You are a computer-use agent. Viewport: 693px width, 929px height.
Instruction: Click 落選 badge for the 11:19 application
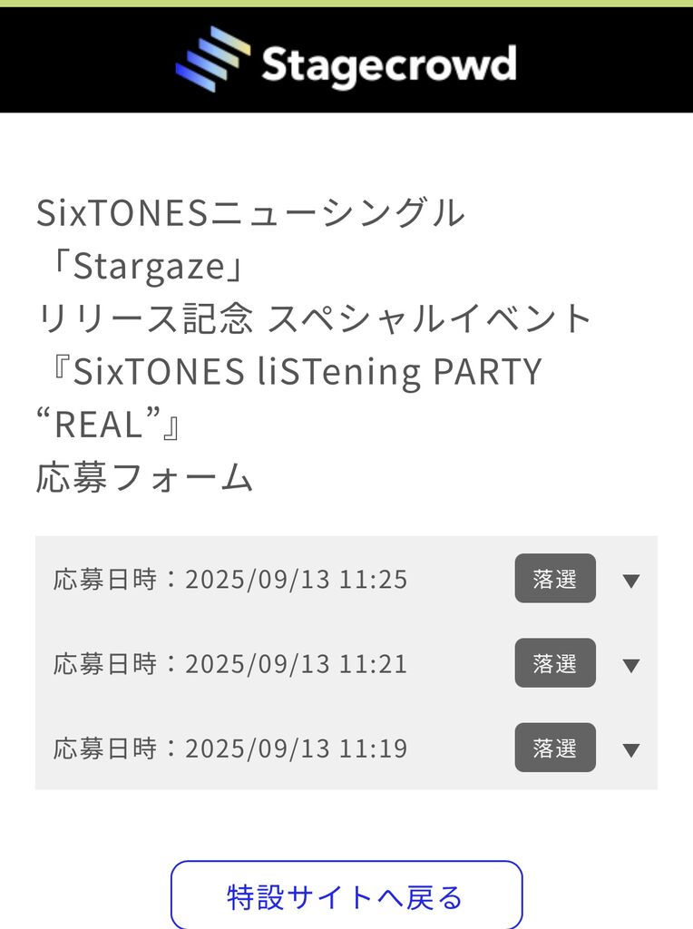[x=555, y=748]
